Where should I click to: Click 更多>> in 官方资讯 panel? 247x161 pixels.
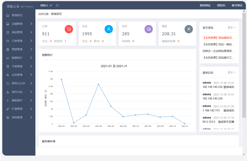[x=231, y=28]
